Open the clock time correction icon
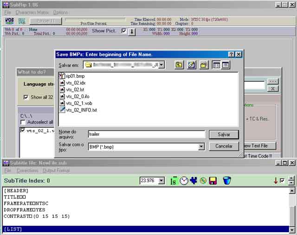The height and width of the screenshot is (235, 297). pos(184,181)
